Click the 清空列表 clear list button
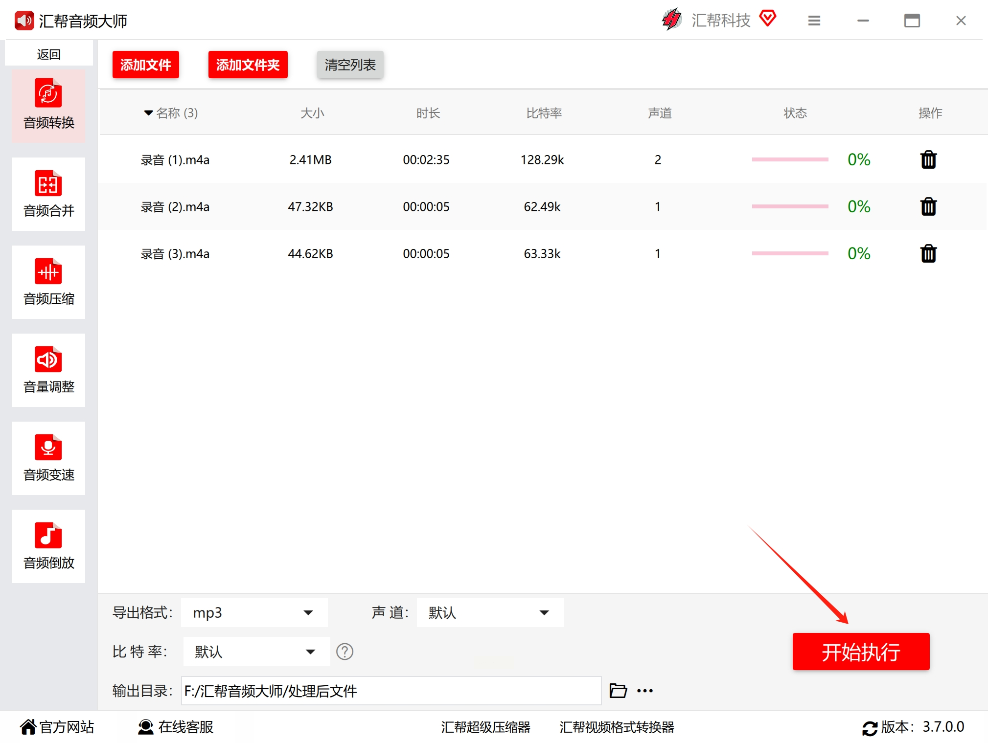 click(x=350, y=65)
